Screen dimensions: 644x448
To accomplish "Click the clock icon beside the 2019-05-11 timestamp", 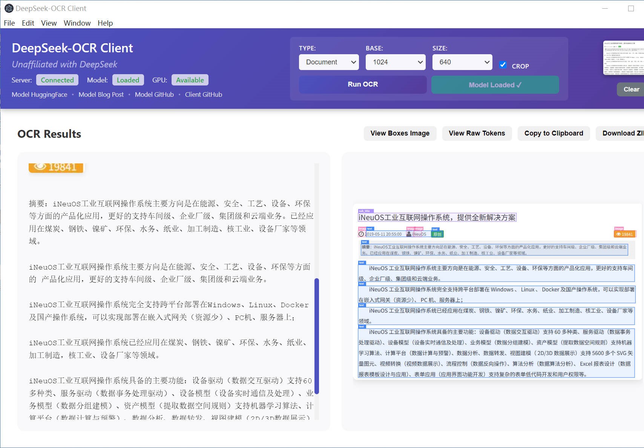I will (x=361, y=234).
